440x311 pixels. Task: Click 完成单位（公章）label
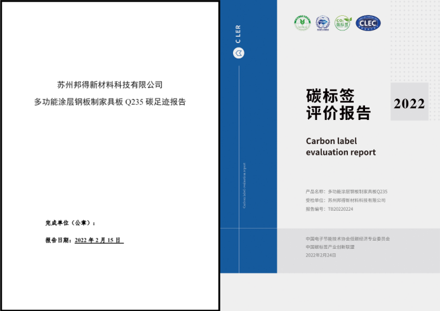(70, 223)
